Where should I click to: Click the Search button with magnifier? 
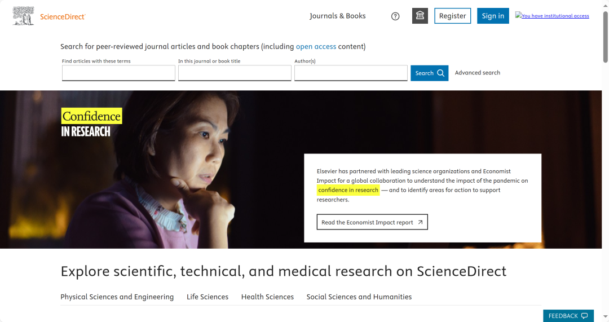[x=429, y=73]
